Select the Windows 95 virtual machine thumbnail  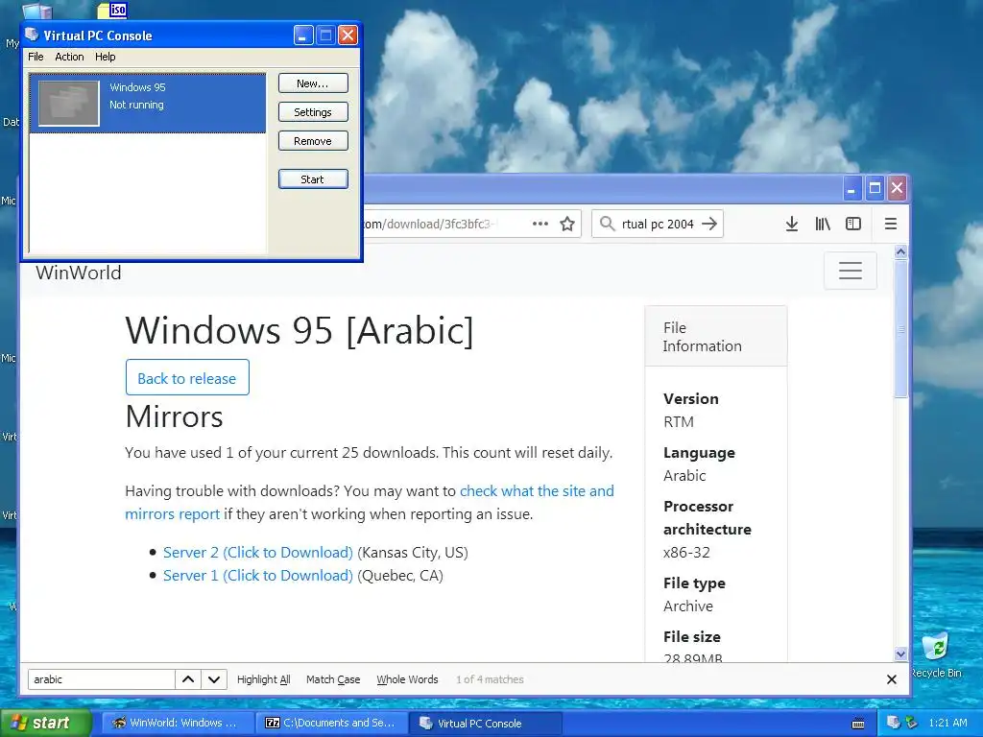click(x=69, y=104)
